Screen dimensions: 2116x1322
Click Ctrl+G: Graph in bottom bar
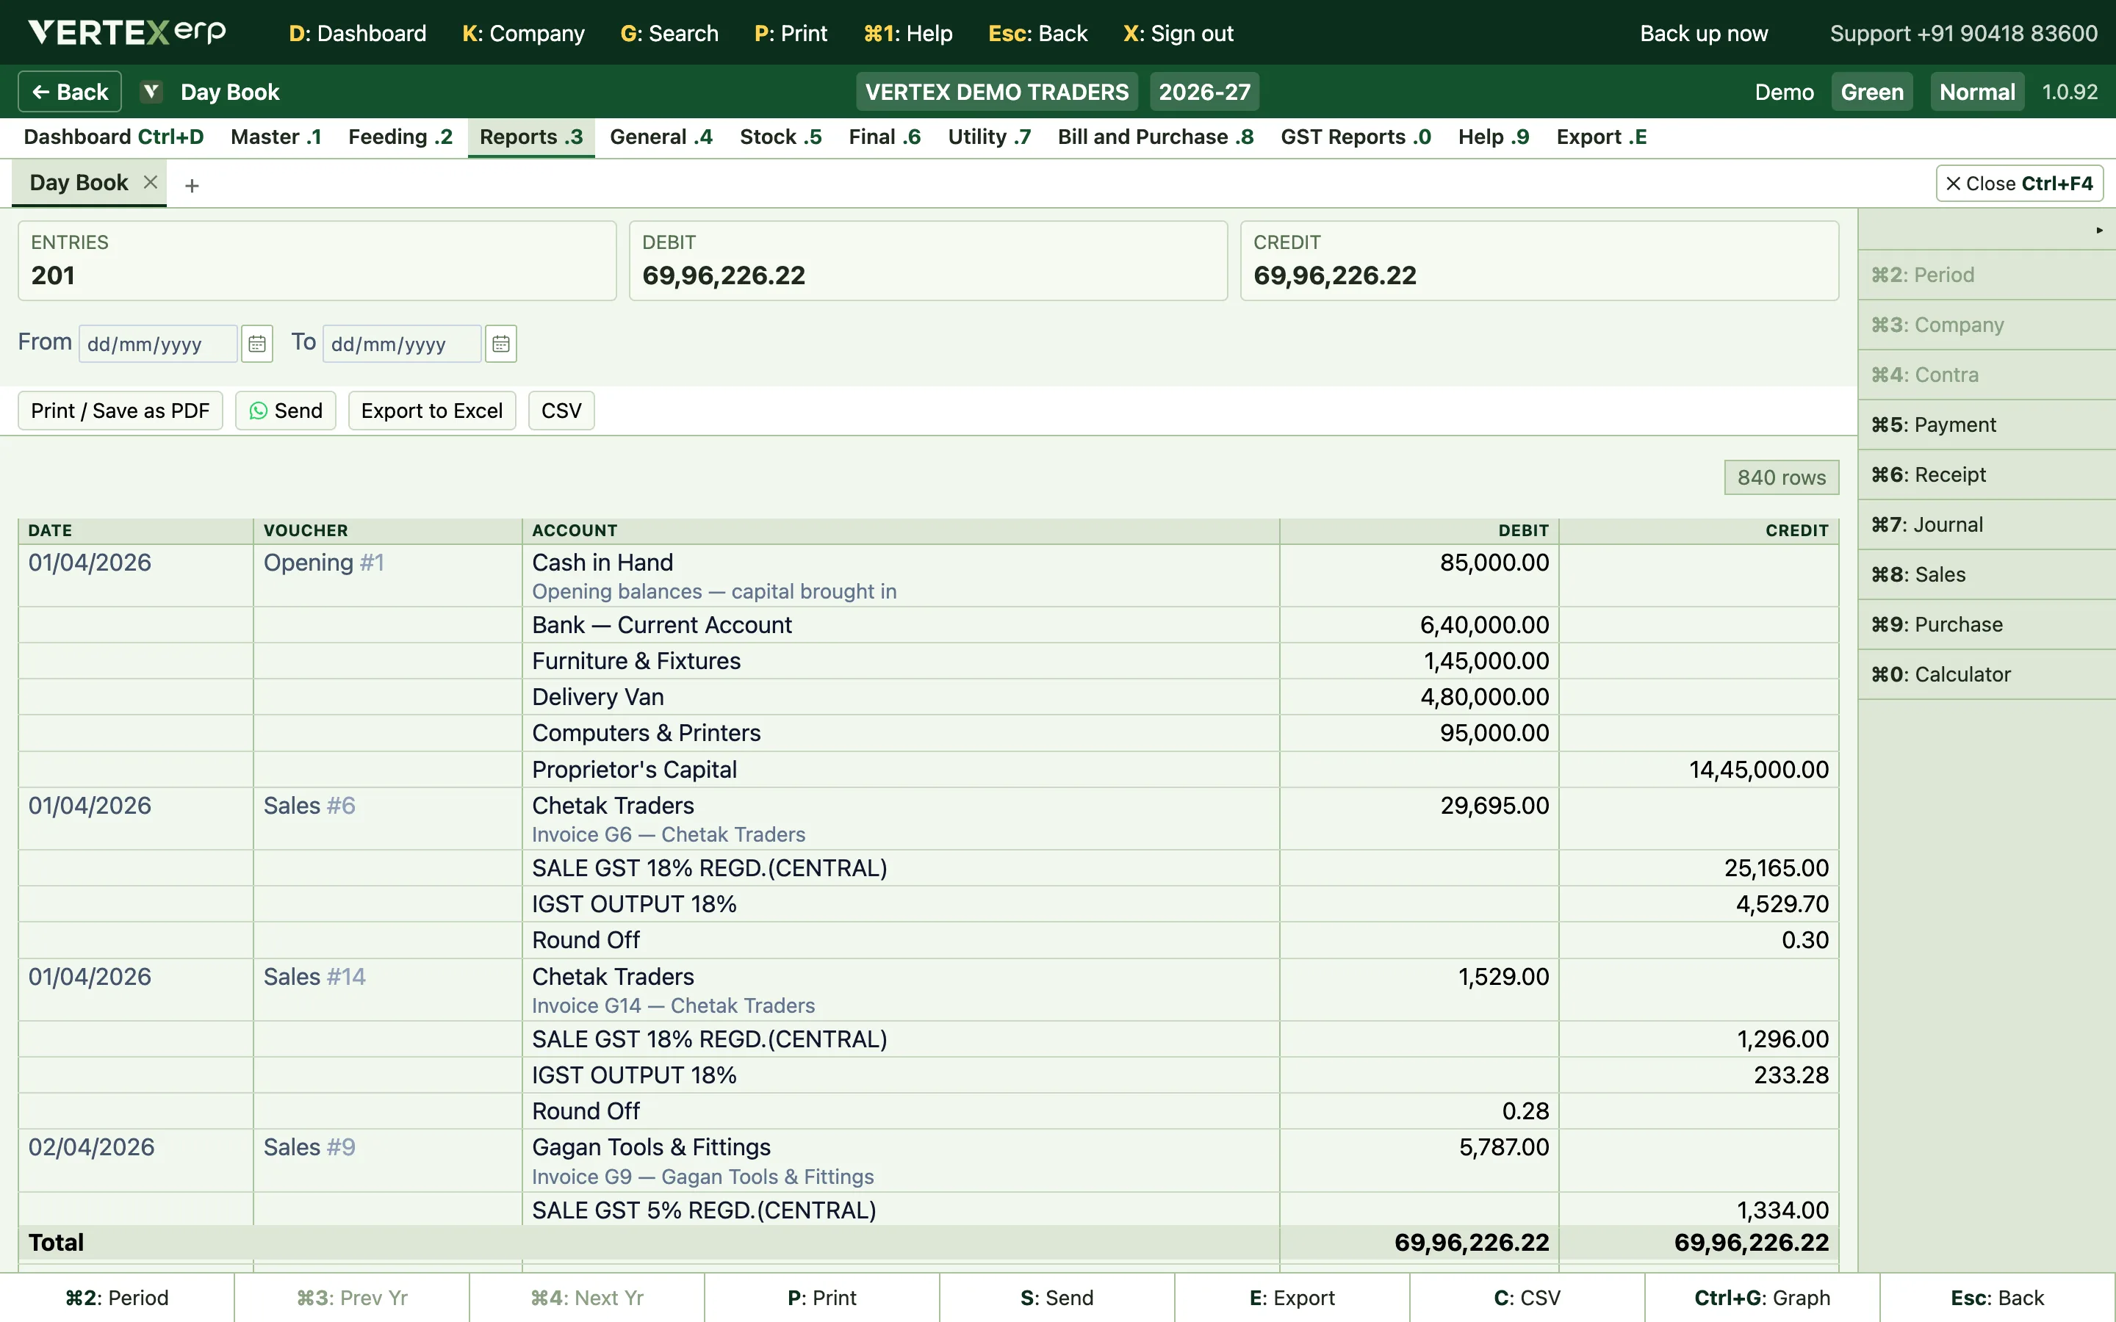tap(1762, 1298)
